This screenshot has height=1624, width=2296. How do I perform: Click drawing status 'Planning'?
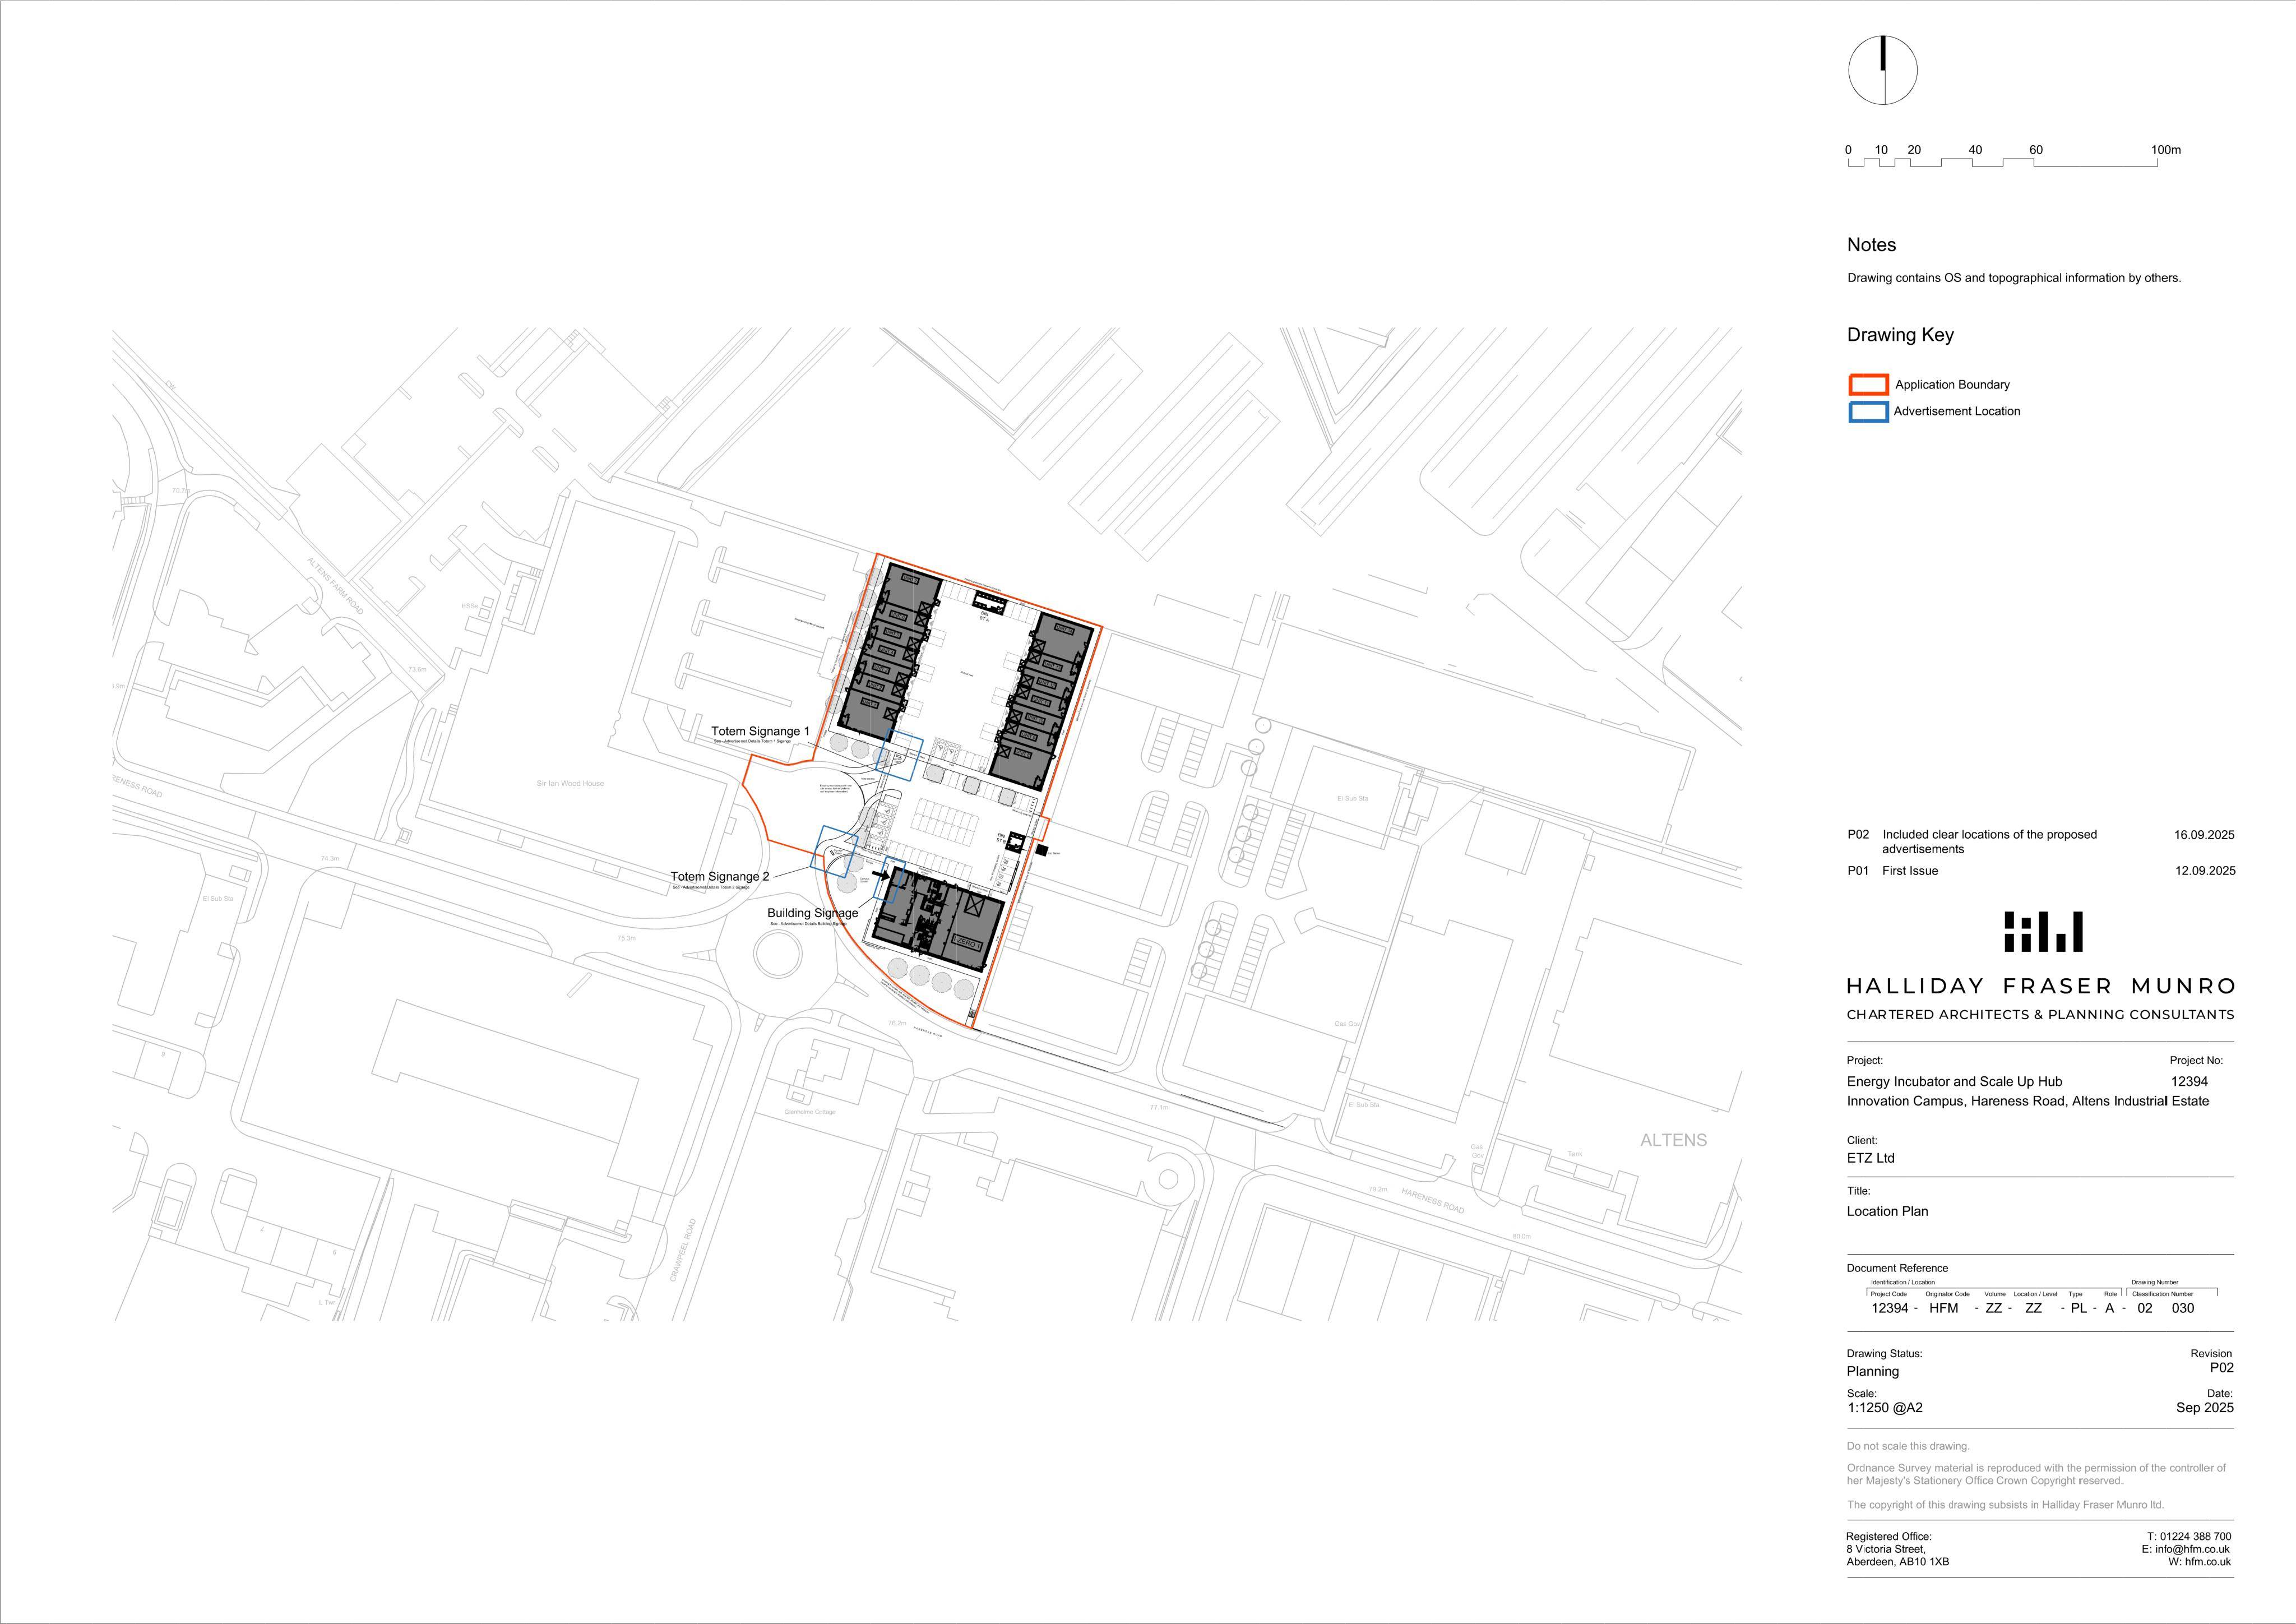(1872, 1371)
